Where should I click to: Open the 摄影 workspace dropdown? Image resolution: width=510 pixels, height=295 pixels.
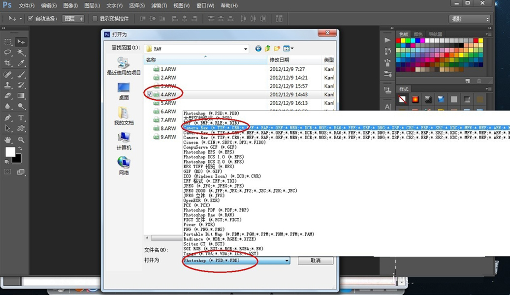tap(469, 19)
